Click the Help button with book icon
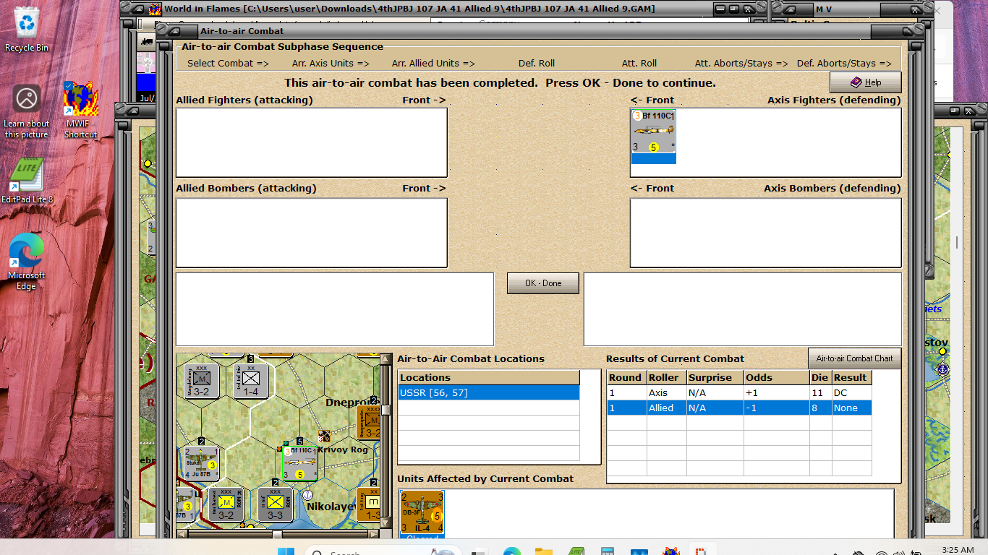This screenshot has height=555, width=988. [865, 82]
